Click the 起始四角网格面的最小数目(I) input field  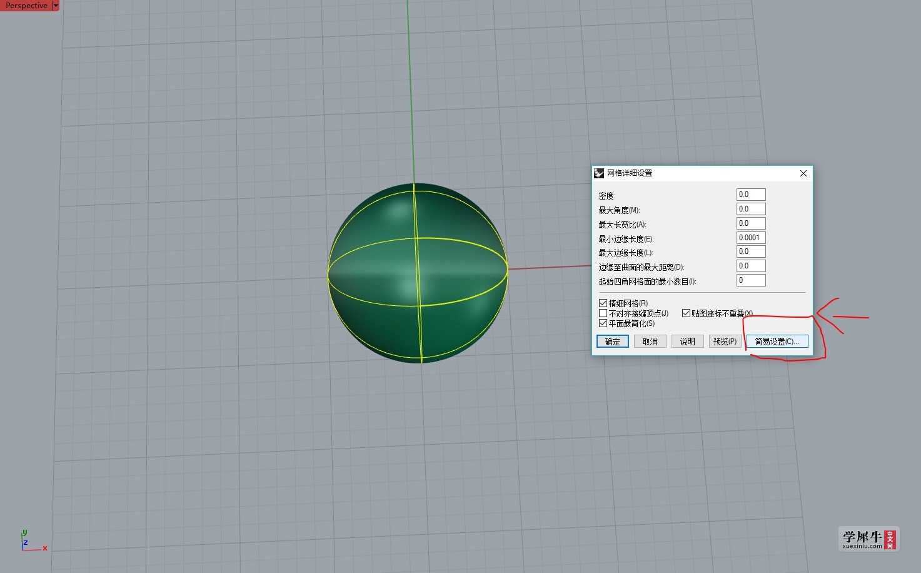pos(751,280)
